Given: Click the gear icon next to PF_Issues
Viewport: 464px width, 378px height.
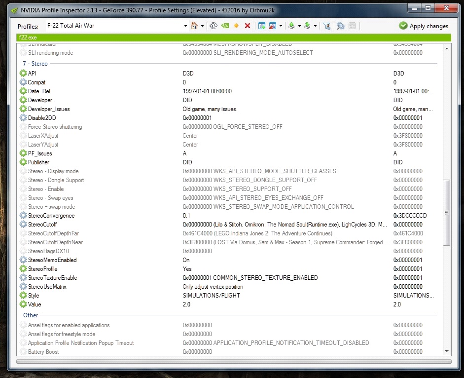Looking at the screenshot, I should click(x=23, y=153).
